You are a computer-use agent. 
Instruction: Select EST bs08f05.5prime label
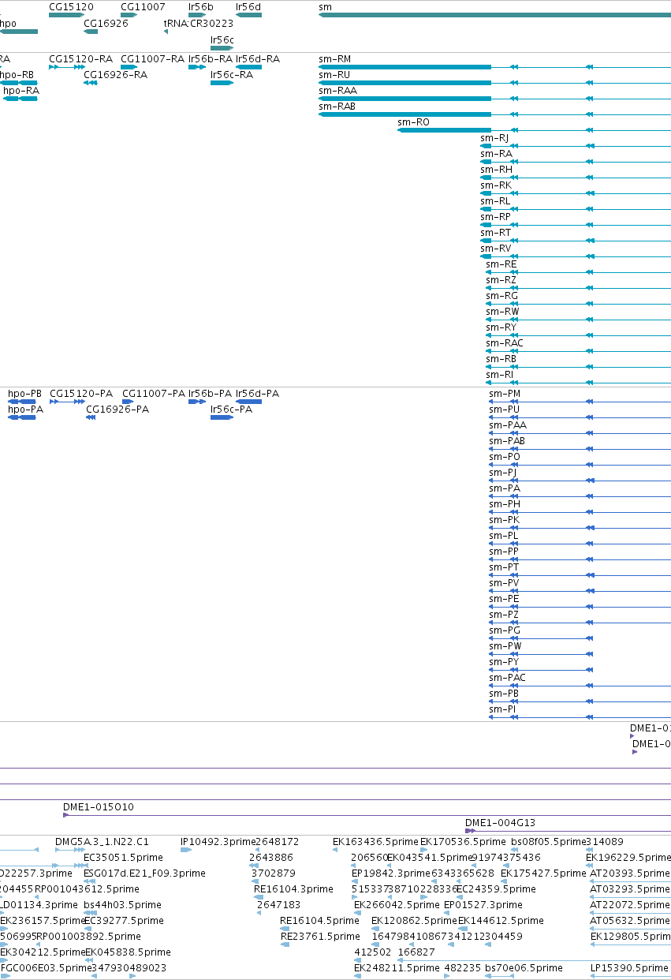549,842
